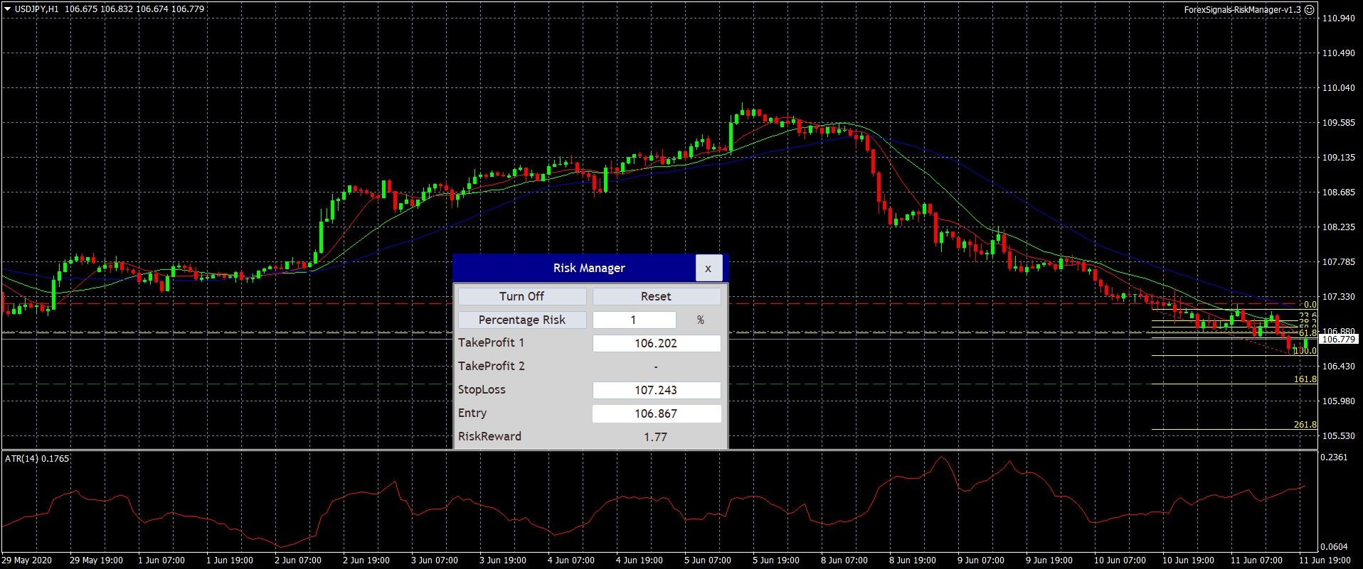The image size is (1363, 569).
Task: Click the 29 May 2020 time label
Action: (27, 560)
